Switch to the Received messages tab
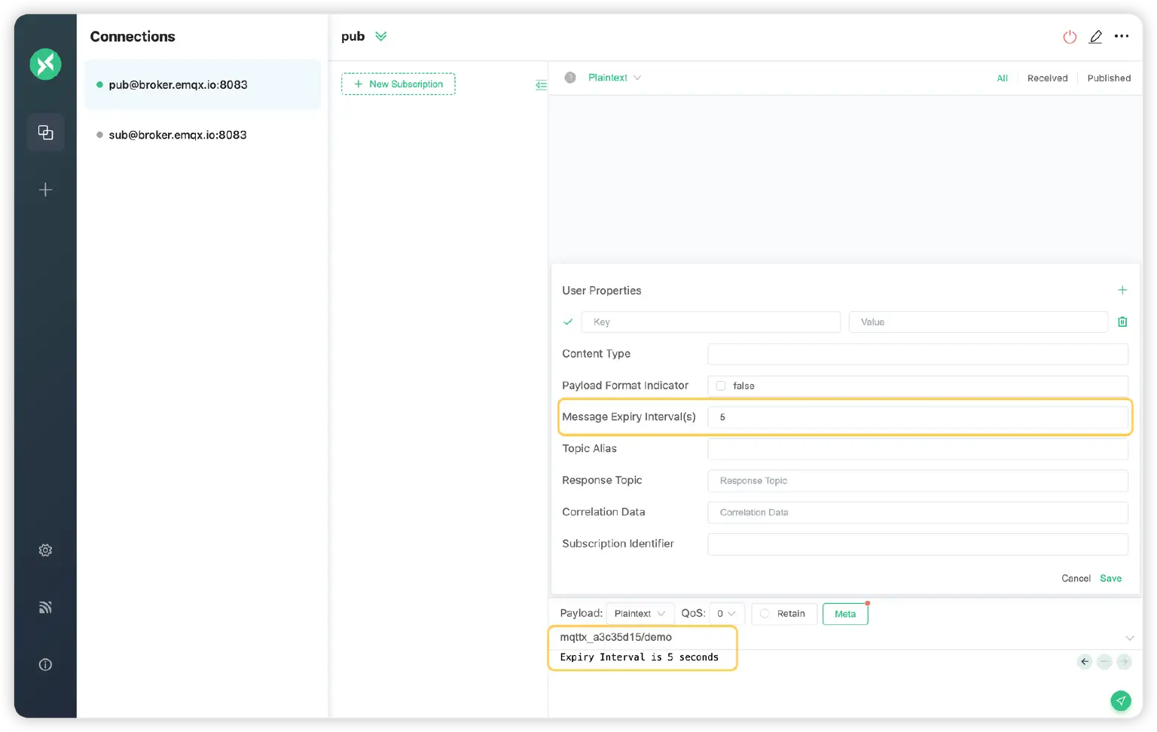Image resolution: width=1157 pixels, height=732 pixels. point(1047,78)
